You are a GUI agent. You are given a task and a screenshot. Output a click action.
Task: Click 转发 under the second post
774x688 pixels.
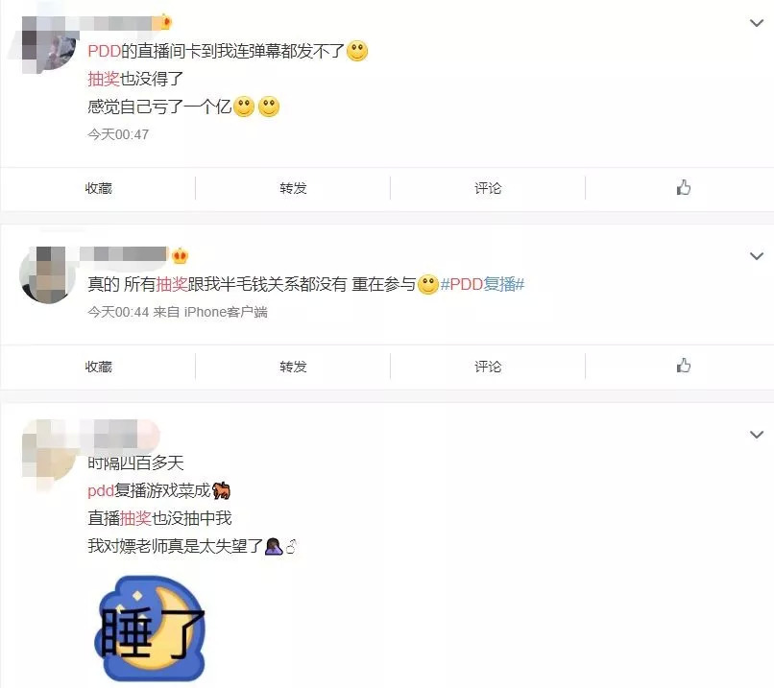click(x=293, y=367)
